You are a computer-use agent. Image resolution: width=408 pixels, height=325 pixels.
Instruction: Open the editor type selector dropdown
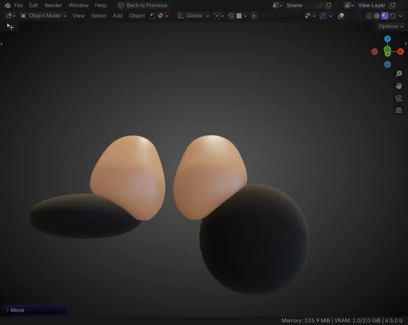click(x=10, y=16)
